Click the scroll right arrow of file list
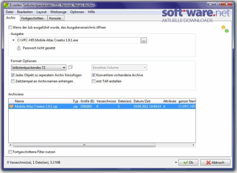This screenshot has width=237, height=173. pos(193,145)
